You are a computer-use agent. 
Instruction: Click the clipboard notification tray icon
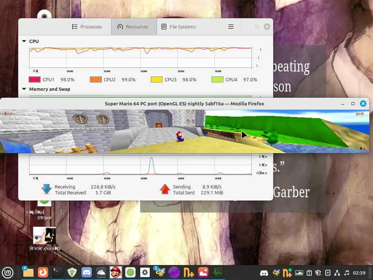(309, 273)
